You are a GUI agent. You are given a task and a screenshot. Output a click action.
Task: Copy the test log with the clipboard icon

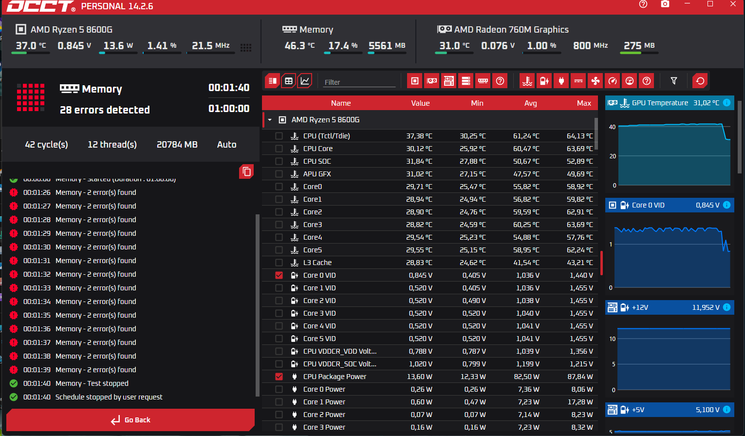click(x=246, y=171)
